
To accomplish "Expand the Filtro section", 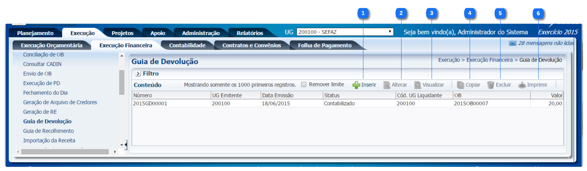I will [138, 74].
